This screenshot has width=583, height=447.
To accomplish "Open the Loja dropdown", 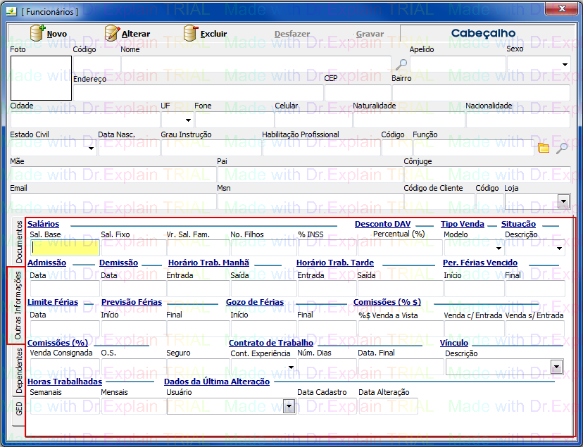I will (x=563, y=202).
